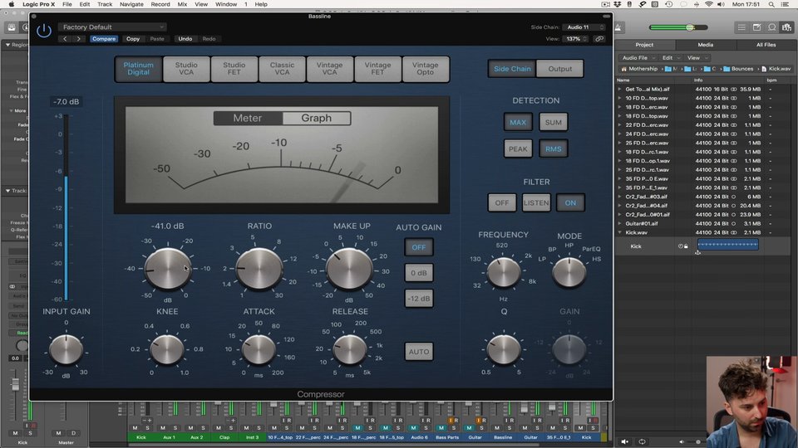The width and height of the screenshot is (798, 448).
Task: Open the Mix menu
Action: (x=182, y=4)
